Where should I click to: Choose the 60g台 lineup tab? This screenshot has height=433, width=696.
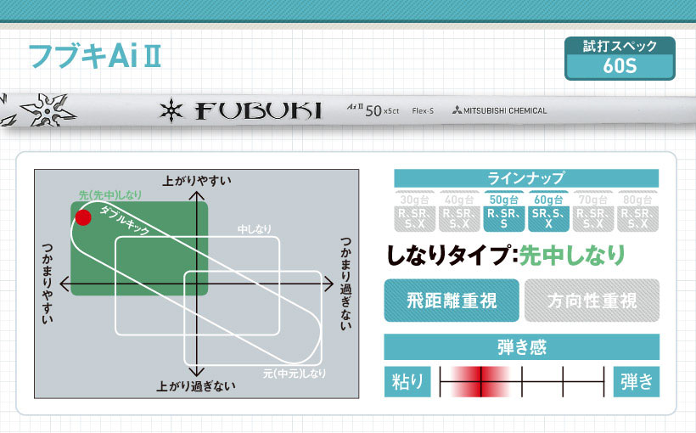548,211
